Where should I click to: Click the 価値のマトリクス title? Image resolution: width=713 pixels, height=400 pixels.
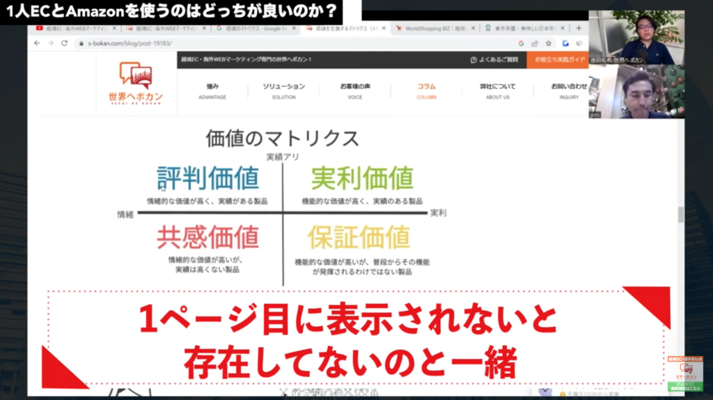coord(283,139)
